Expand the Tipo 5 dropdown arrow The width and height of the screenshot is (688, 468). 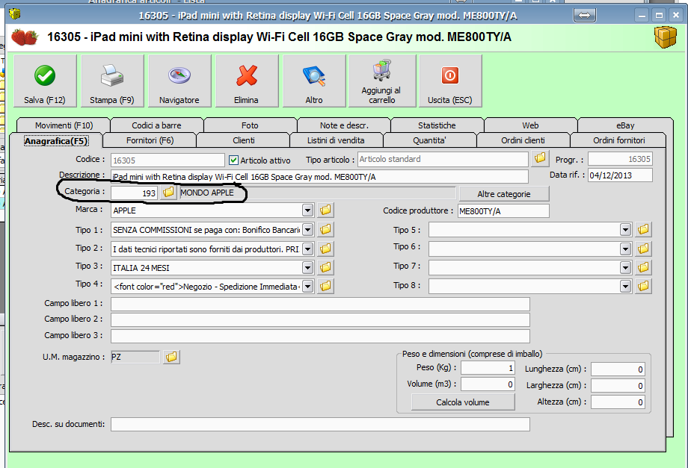(x=625, y=229)
